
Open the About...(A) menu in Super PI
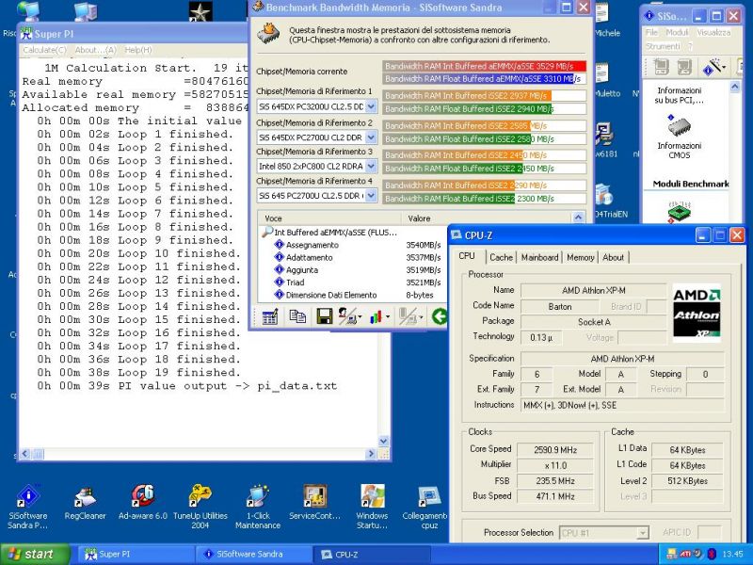pyautogui.click(x=96, y=50)
